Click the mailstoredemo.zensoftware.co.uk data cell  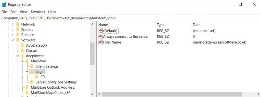pyautogui.click(x=219, y=42)
